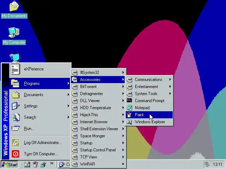Click the BitTorrent folder icon
Screen dimensions: 226x169
click(x=75, y=87)
